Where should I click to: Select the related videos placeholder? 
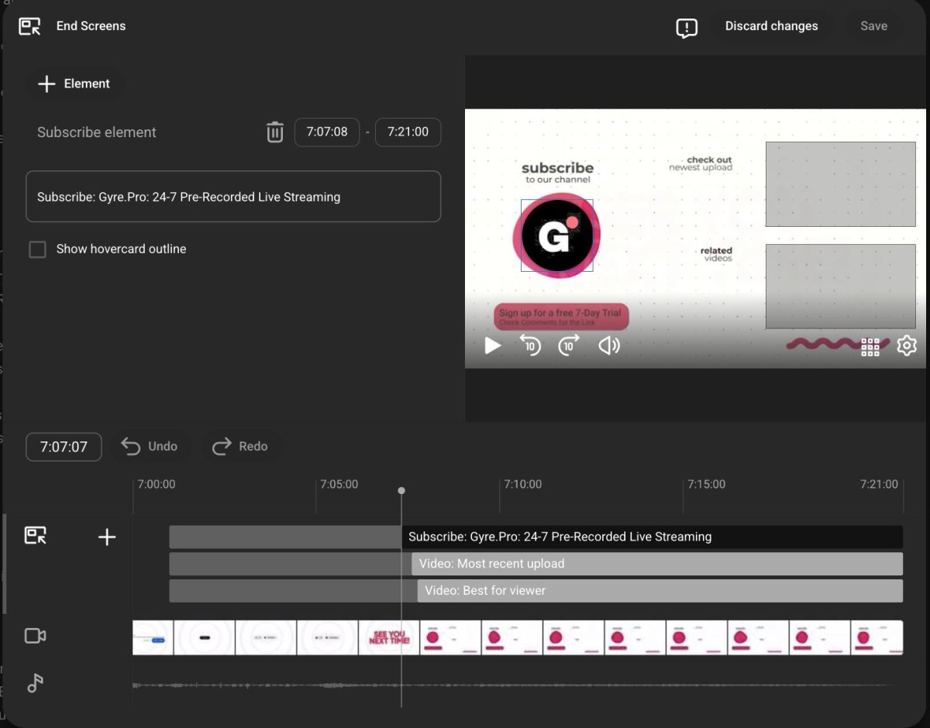click(841, 287)
